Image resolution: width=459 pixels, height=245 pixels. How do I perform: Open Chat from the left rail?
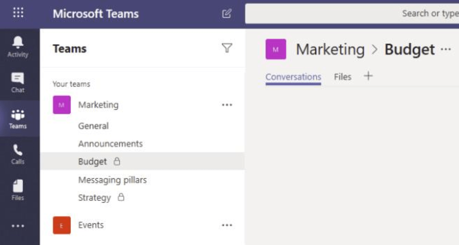pyautogui.click(x=18, y=82)
